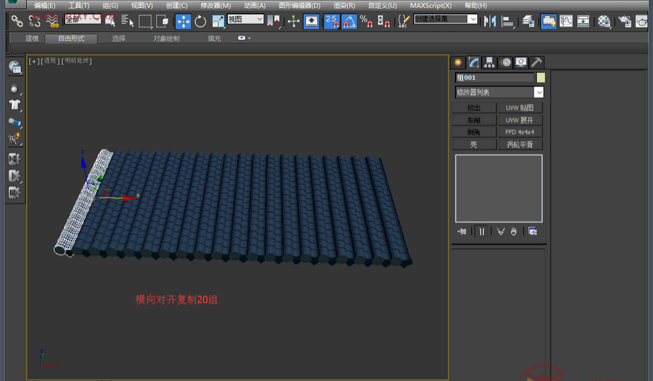
Task: Open the Render Setup teapot icon
Action: point(625,21)
